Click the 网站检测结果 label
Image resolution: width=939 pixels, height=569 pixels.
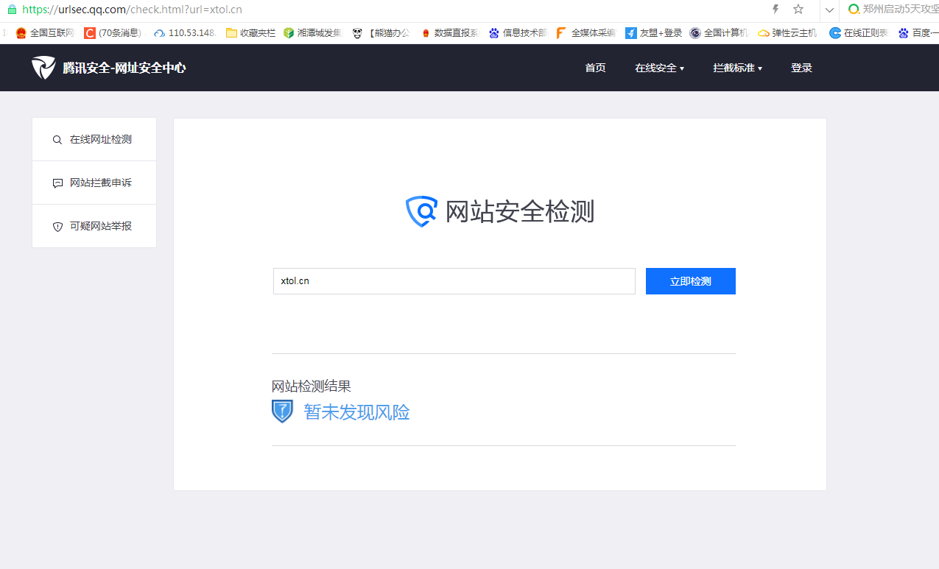click(312, 386)
